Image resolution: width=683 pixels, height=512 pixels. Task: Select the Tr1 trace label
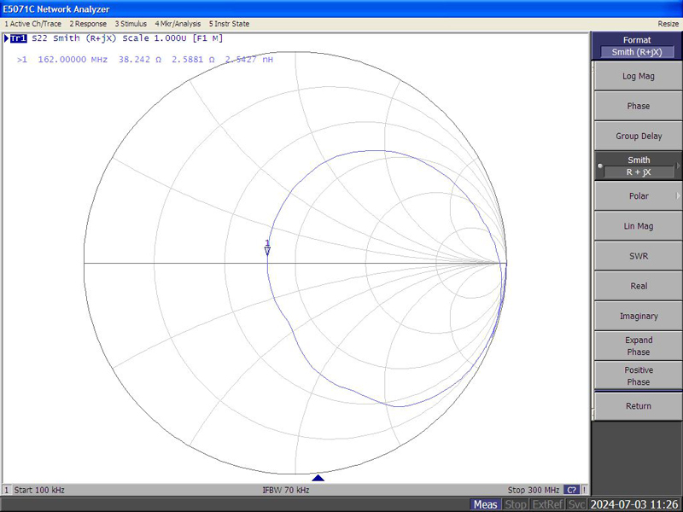(x=18, y=38)
